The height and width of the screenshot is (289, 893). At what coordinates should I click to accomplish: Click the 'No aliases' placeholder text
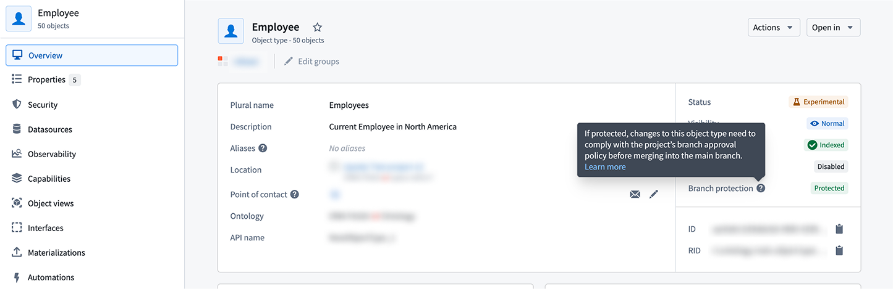point(347,149)
